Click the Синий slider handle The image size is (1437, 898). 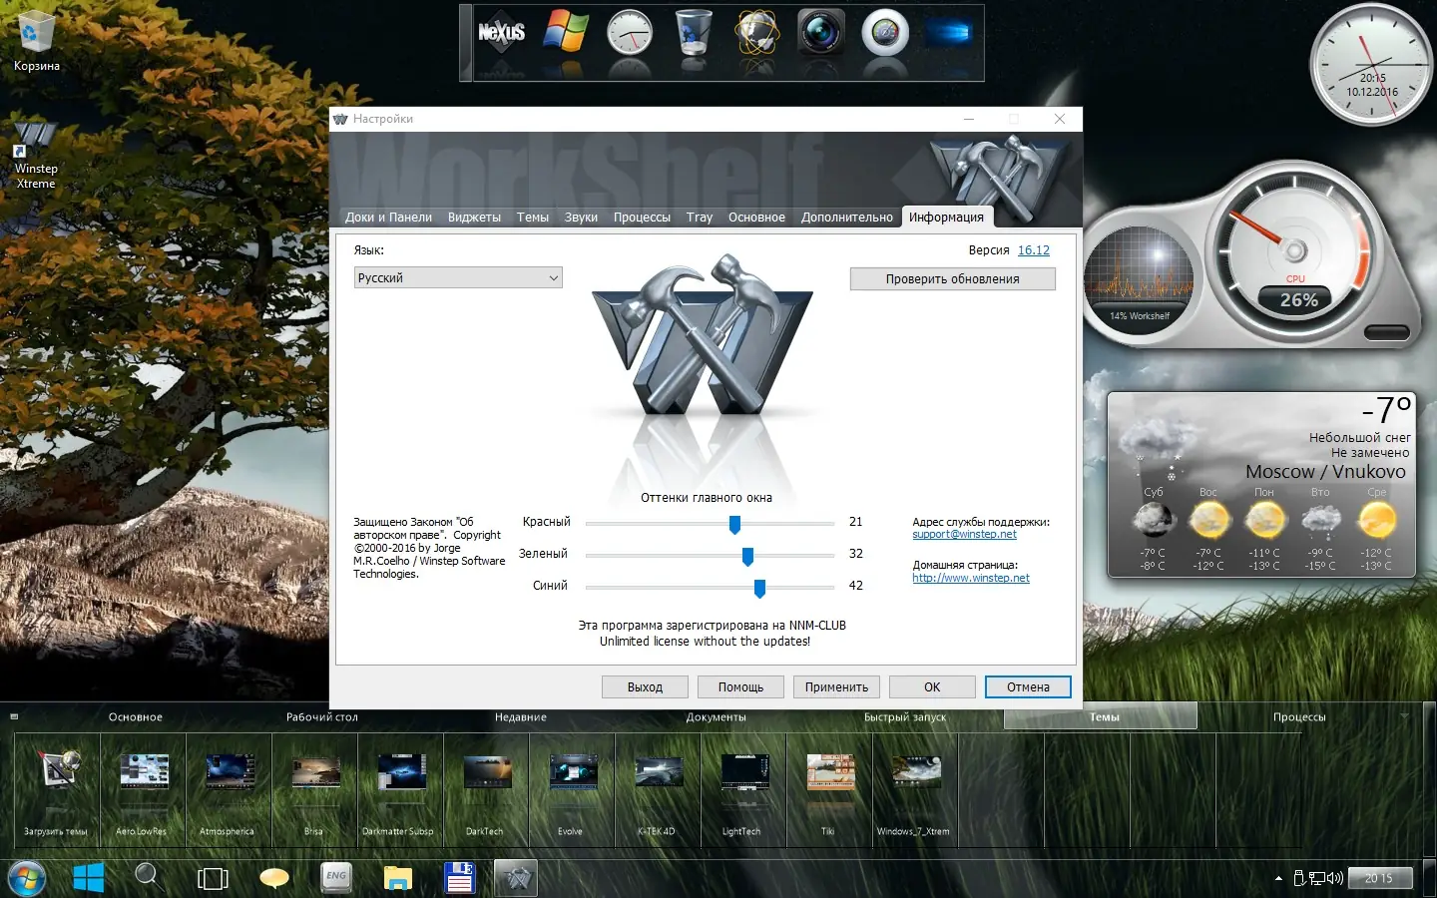(x=759, y=588)
